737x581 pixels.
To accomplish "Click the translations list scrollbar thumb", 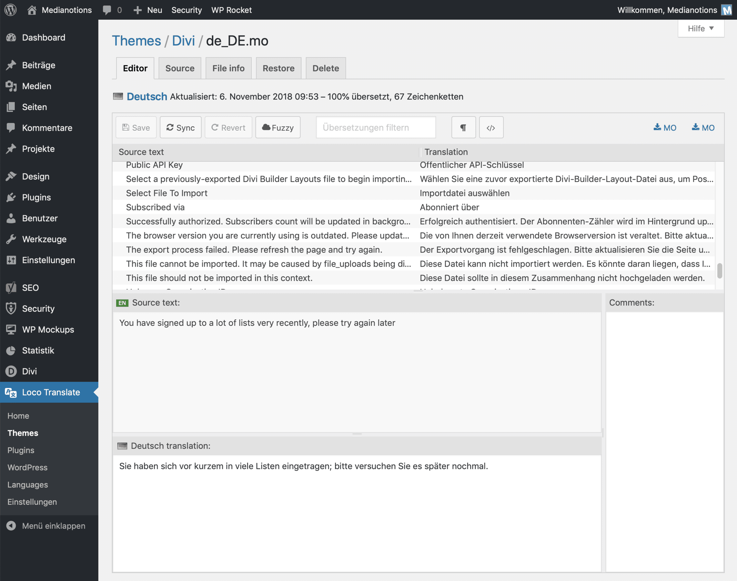I will [x=719, y=271].
